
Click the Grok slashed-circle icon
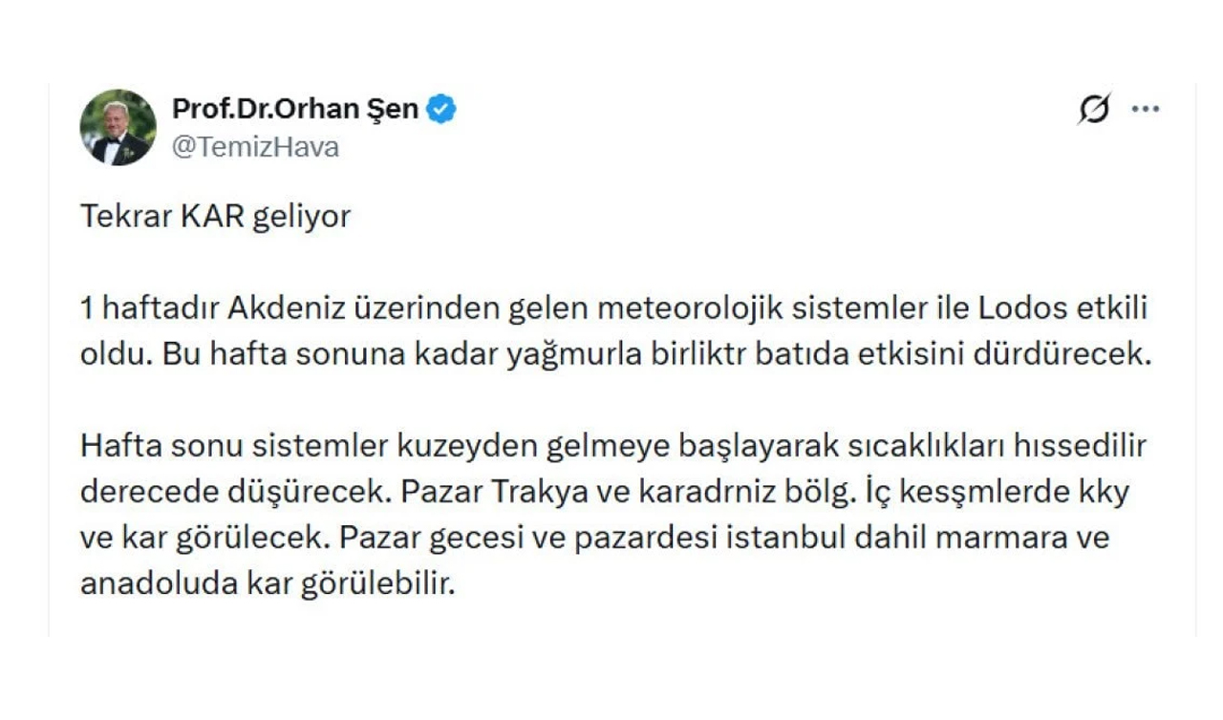[1094, 110]
